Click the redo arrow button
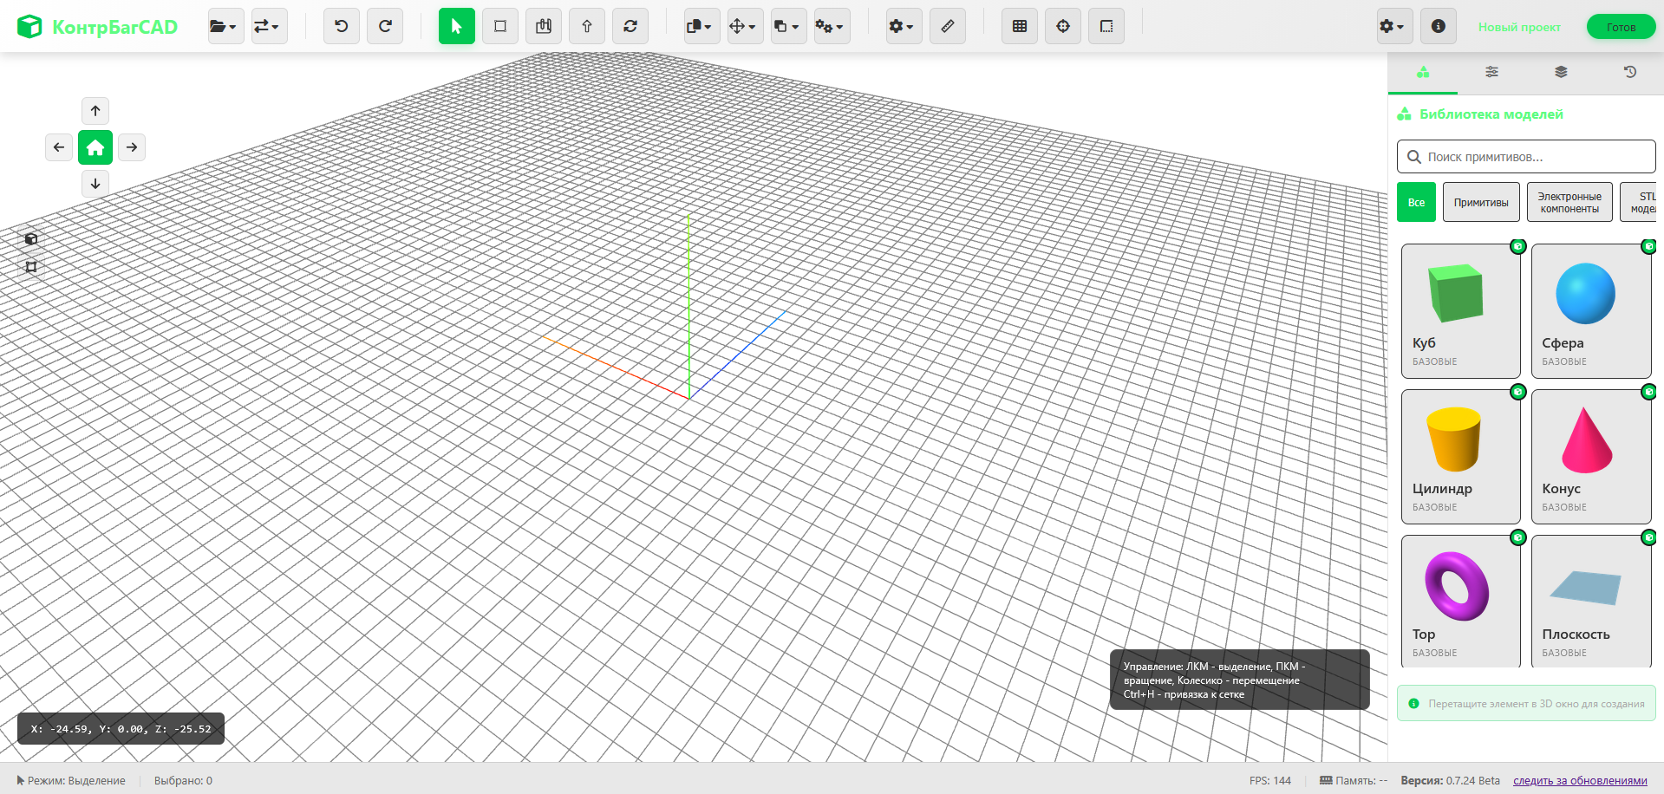Image resolution: width=1664 pixels, height=794 pixels. tap(385, 26)
